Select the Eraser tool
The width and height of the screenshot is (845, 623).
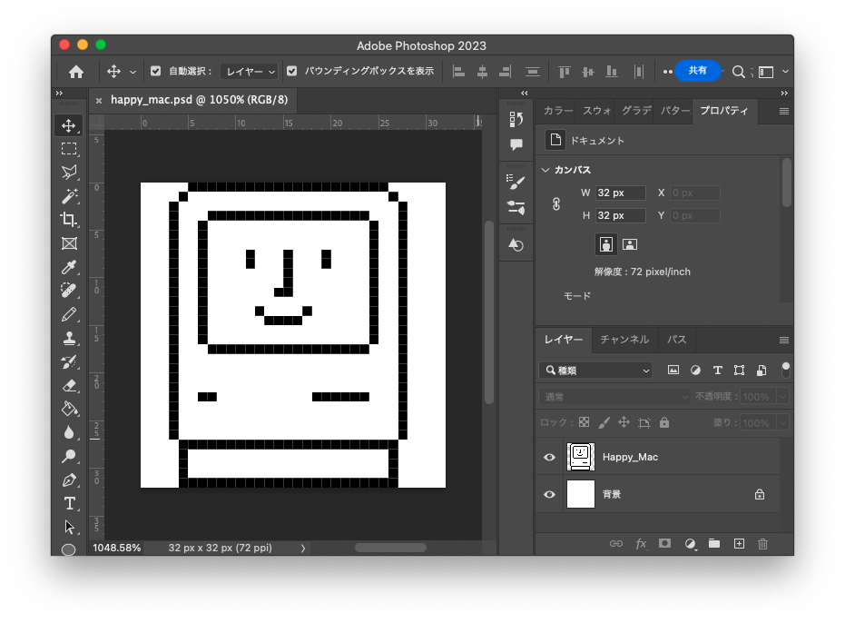[68, 386]
